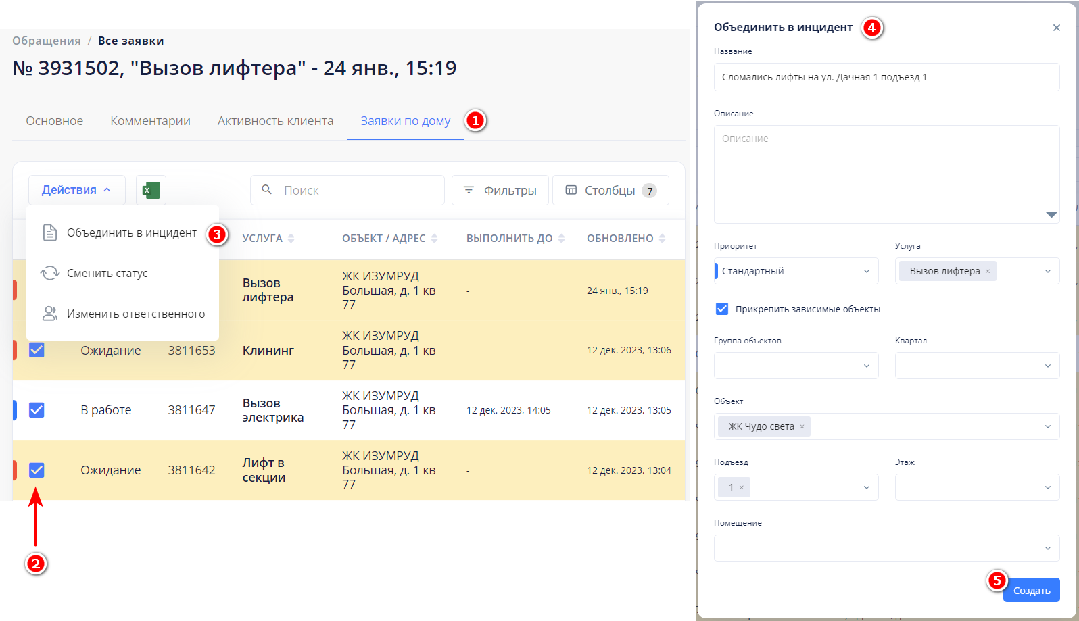Open the Столбцы settings

(x=610, y=190)
